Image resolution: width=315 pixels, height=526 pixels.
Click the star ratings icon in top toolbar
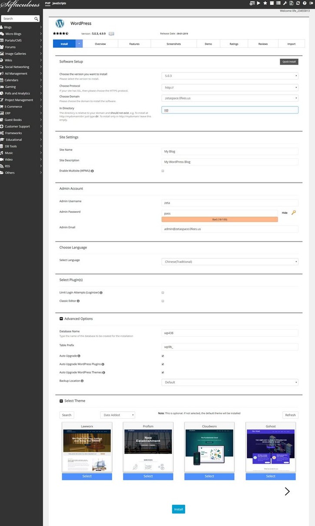(x=265, y=3)
